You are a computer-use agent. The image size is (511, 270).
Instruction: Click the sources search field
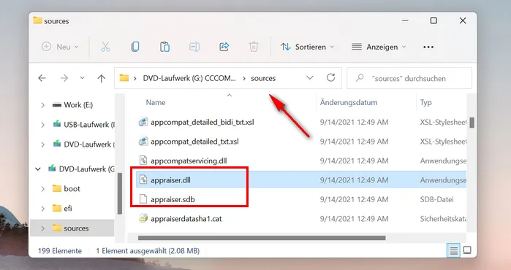(x=409, y=78)
